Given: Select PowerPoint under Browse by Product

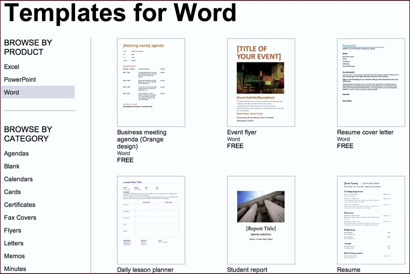Looking at the screenshot, I should tap(20, 80).
